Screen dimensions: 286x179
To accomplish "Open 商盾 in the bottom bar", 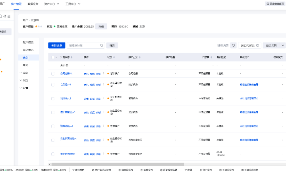I will [x=188, y=170].
